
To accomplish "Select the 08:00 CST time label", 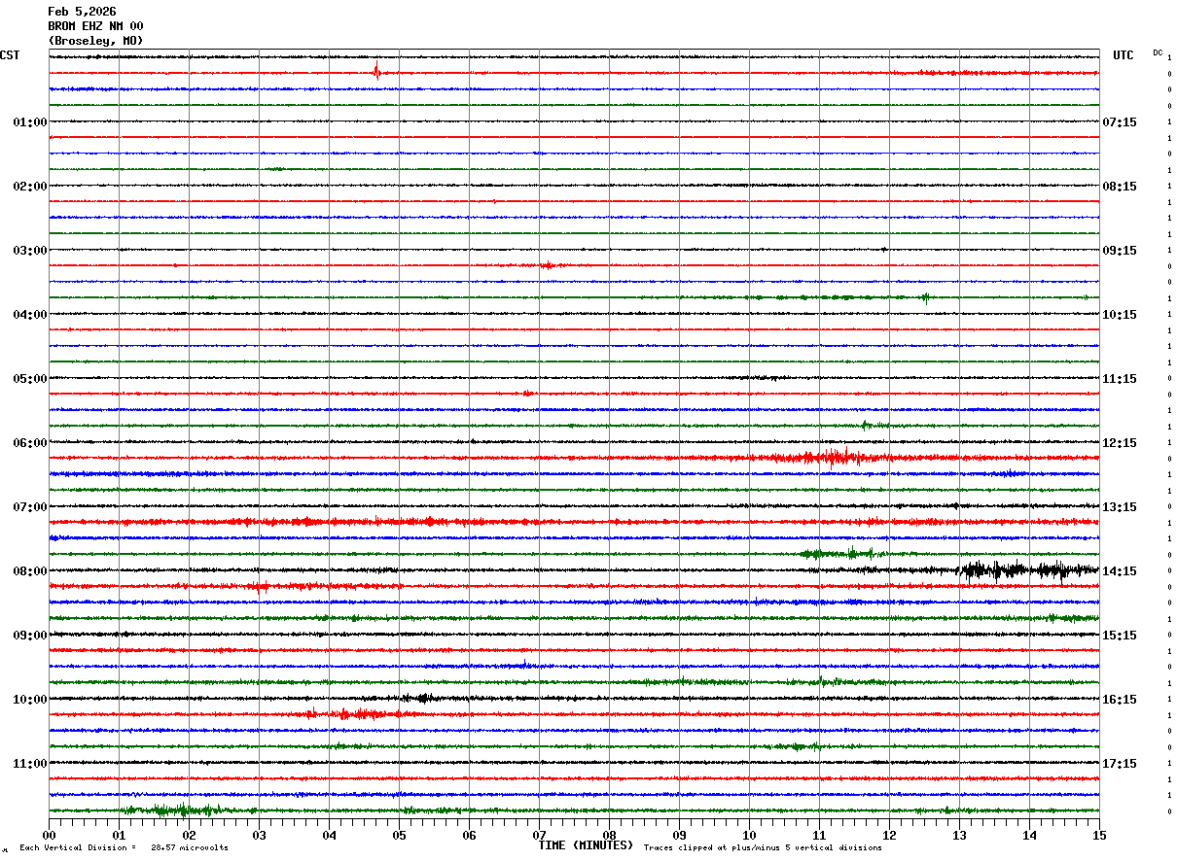I will point(30,571).
